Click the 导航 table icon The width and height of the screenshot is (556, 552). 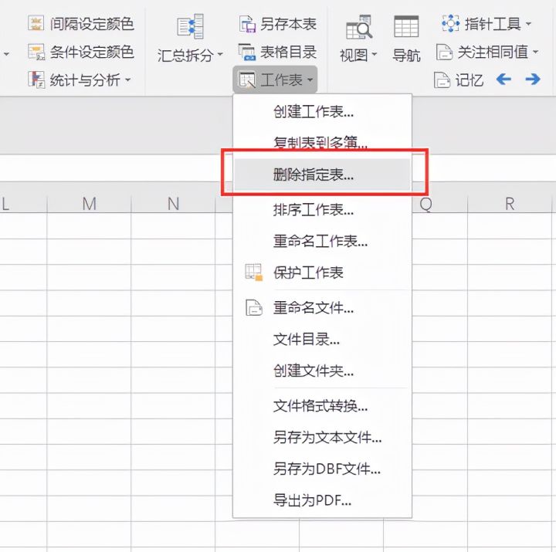tap(406, 26)
